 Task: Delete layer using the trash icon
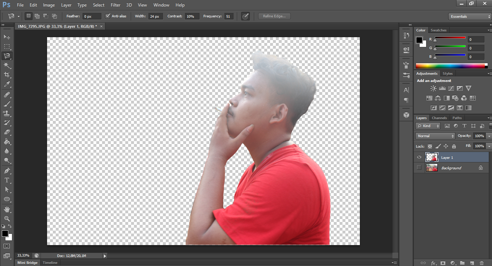tap(482, 263)
